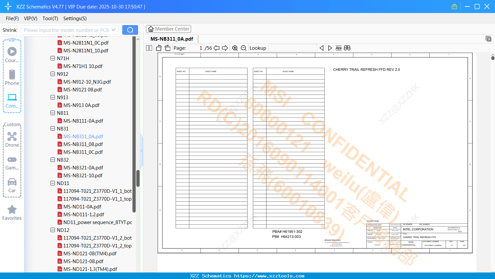Open the binoculars advanced search icon
This screenshot has width=495, height=279.
347,48
